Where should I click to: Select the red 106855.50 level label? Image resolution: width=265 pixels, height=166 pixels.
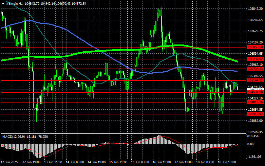click(x=255, y=47)
